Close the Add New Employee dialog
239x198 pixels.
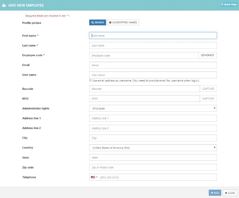pos(230,193)
